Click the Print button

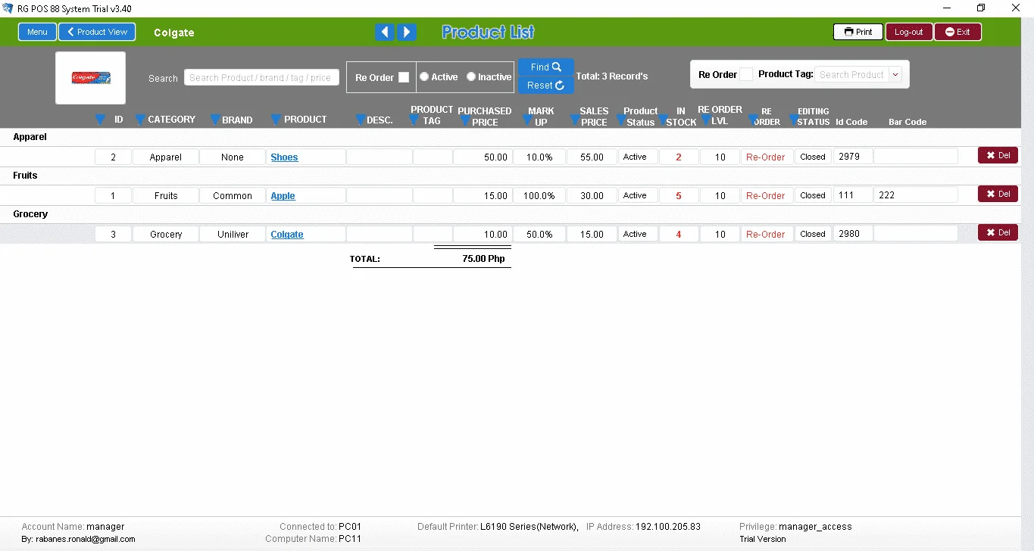point(858,32)
